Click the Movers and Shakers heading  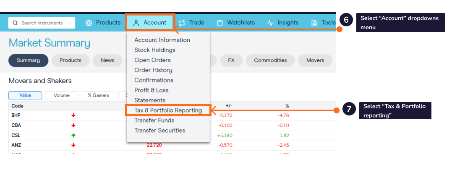coord(40,81)
